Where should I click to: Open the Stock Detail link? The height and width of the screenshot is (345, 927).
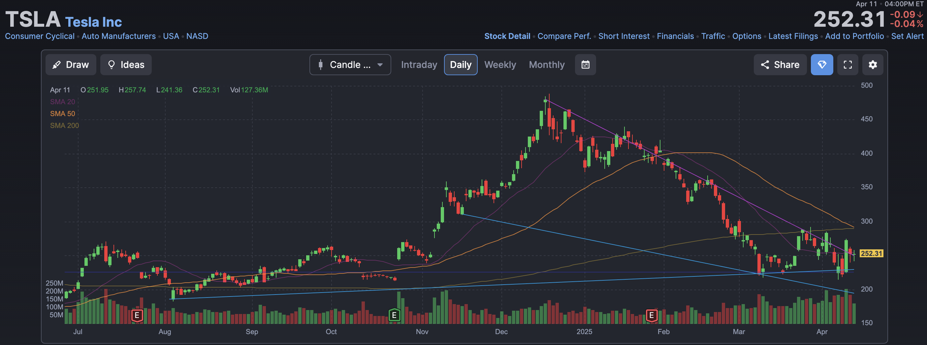click(507, 36)
